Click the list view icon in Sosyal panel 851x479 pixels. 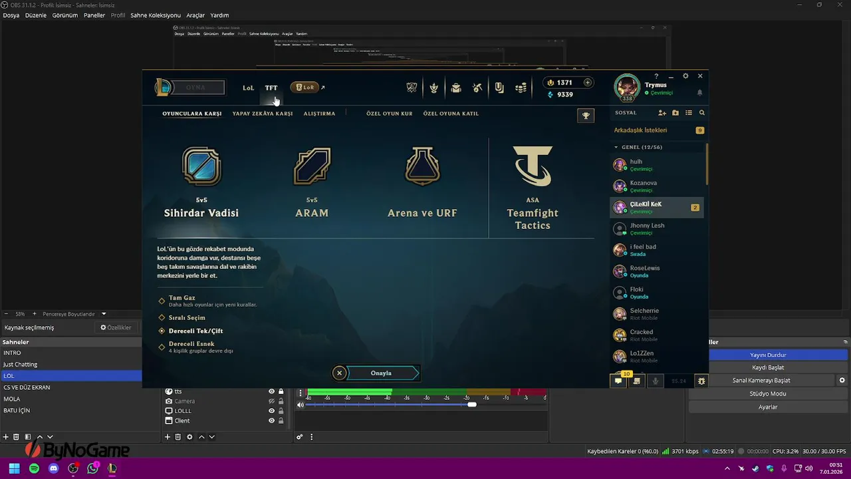(689, 113)
